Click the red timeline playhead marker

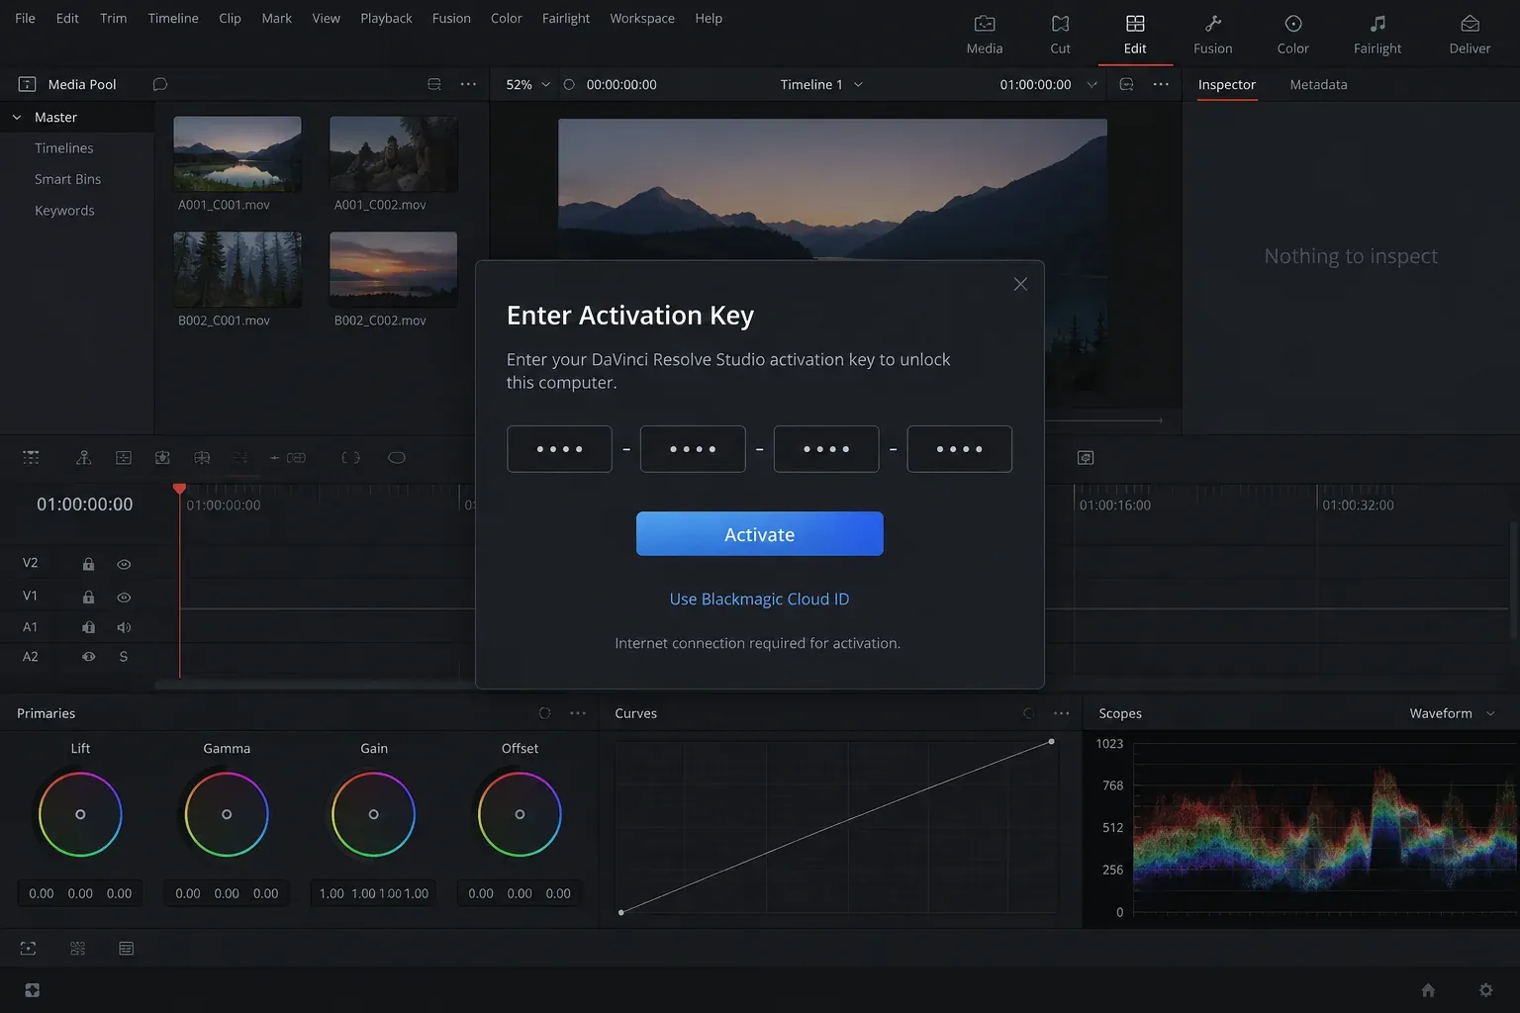tap(179, 489)
